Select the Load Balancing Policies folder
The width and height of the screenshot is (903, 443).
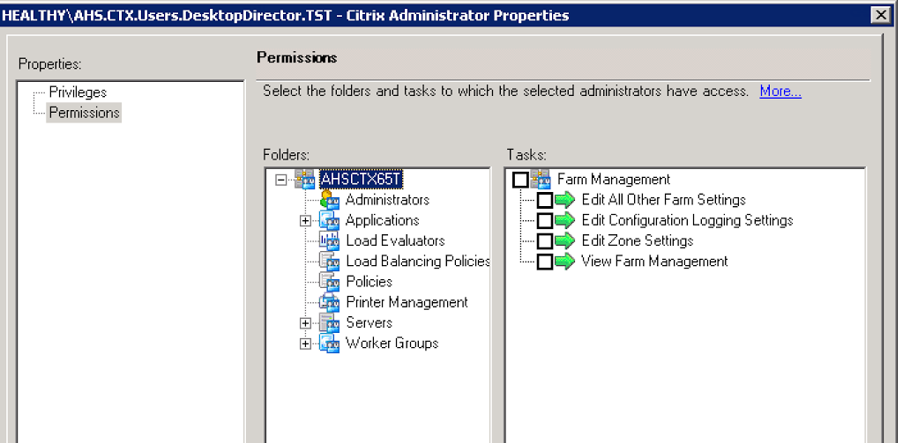coord(417,261)
